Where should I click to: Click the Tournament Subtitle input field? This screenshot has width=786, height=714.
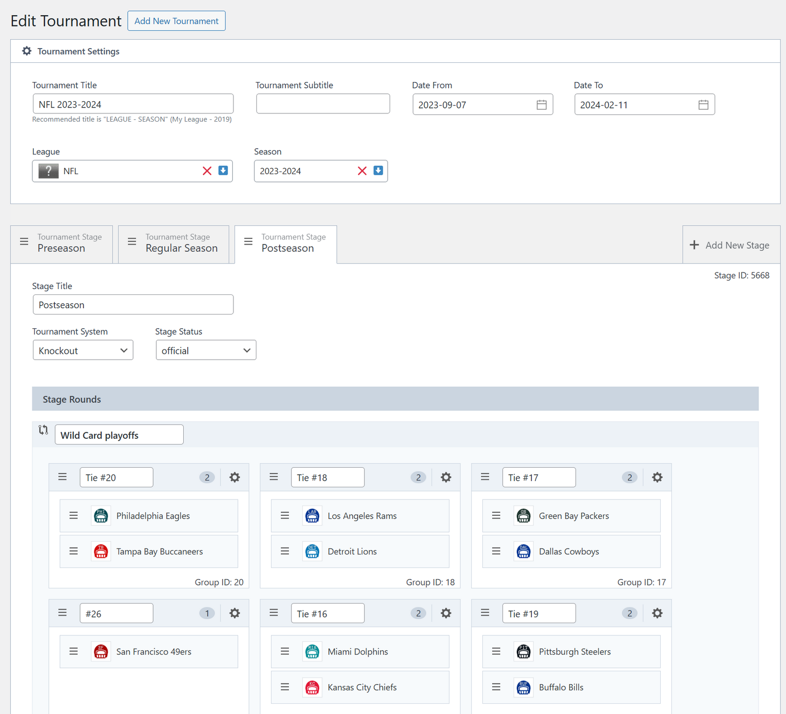click(x=323, y=104)
